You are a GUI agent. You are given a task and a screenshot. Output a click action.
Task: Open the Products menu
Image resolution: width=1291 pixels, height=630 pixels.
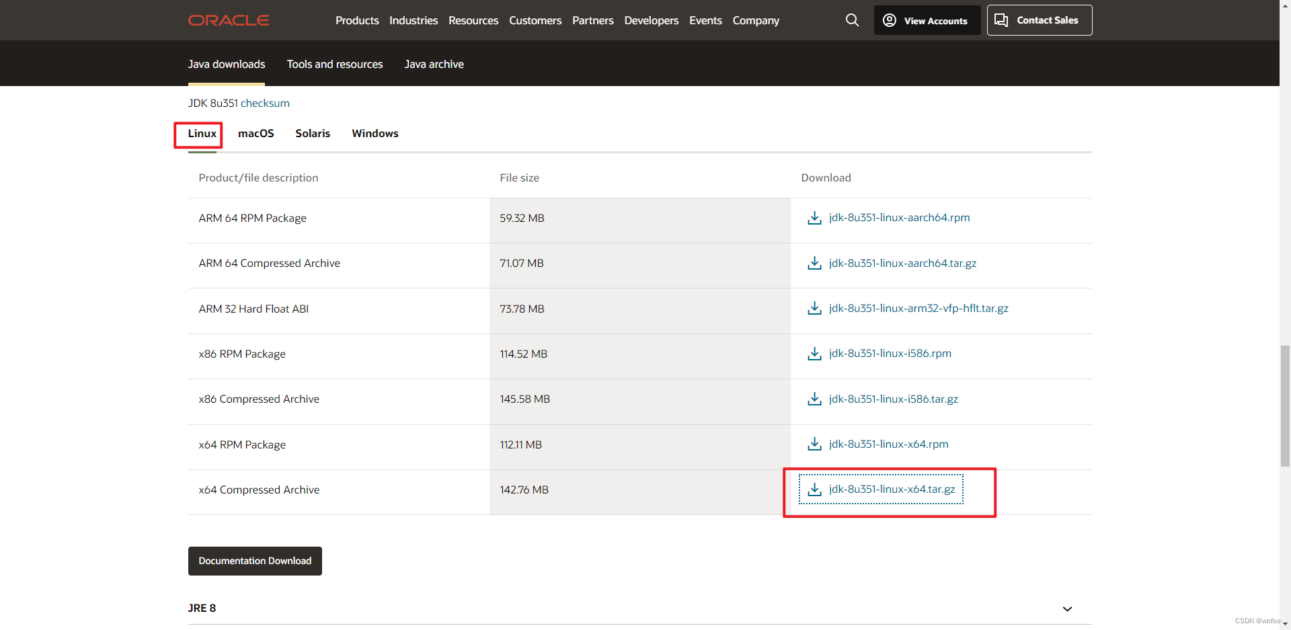point(357,20)
